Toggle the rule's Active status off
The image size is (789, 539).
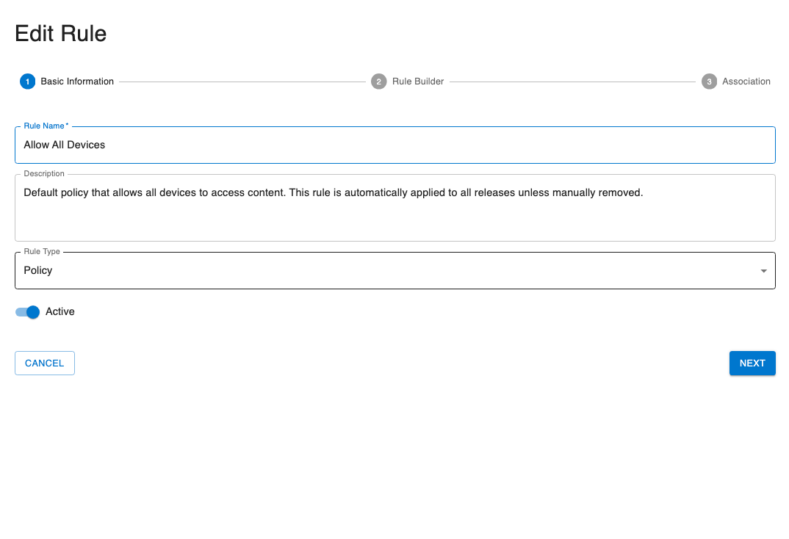coord(26,312)
